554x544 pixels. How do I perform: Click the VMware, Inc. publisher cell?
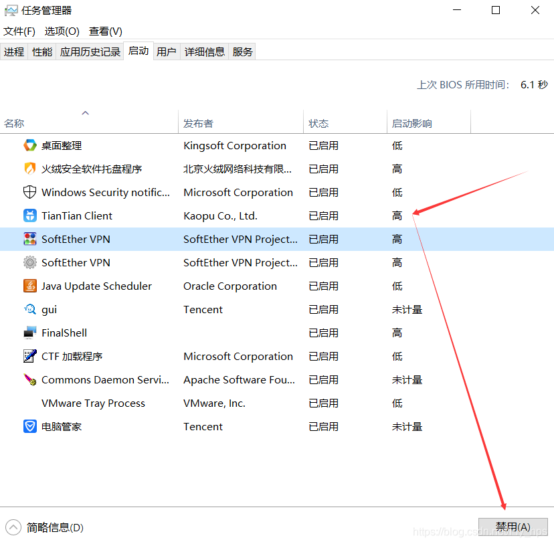[x=215, y=403]
